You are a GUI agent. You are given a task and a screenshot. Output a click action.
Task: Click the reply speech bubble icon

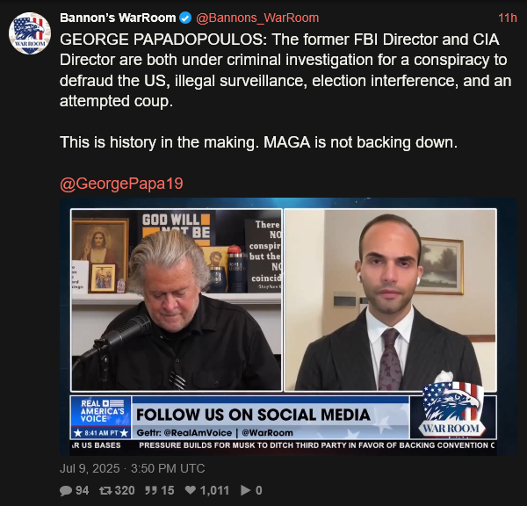coord(66,490)
